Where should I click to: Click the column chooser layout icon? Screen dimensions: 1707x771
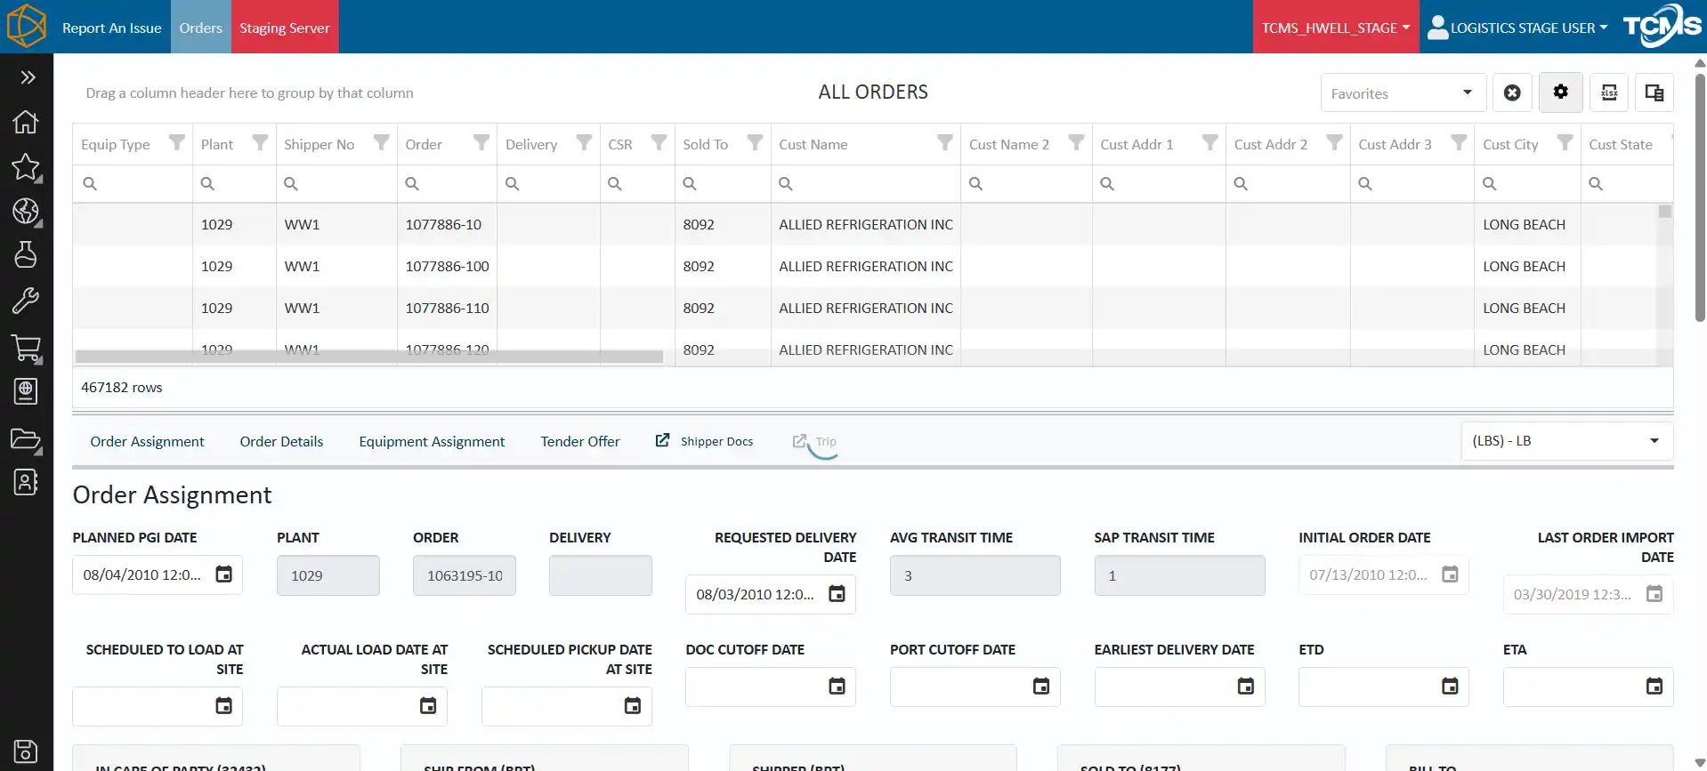point(1654,92)
